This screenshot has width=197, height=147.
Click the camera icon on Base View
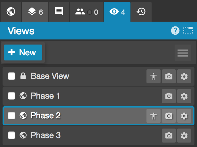(169, 77)
